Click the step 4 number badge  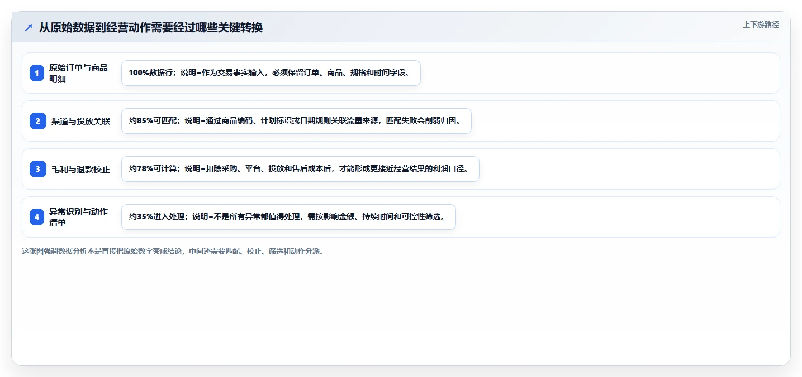point(37,217)
